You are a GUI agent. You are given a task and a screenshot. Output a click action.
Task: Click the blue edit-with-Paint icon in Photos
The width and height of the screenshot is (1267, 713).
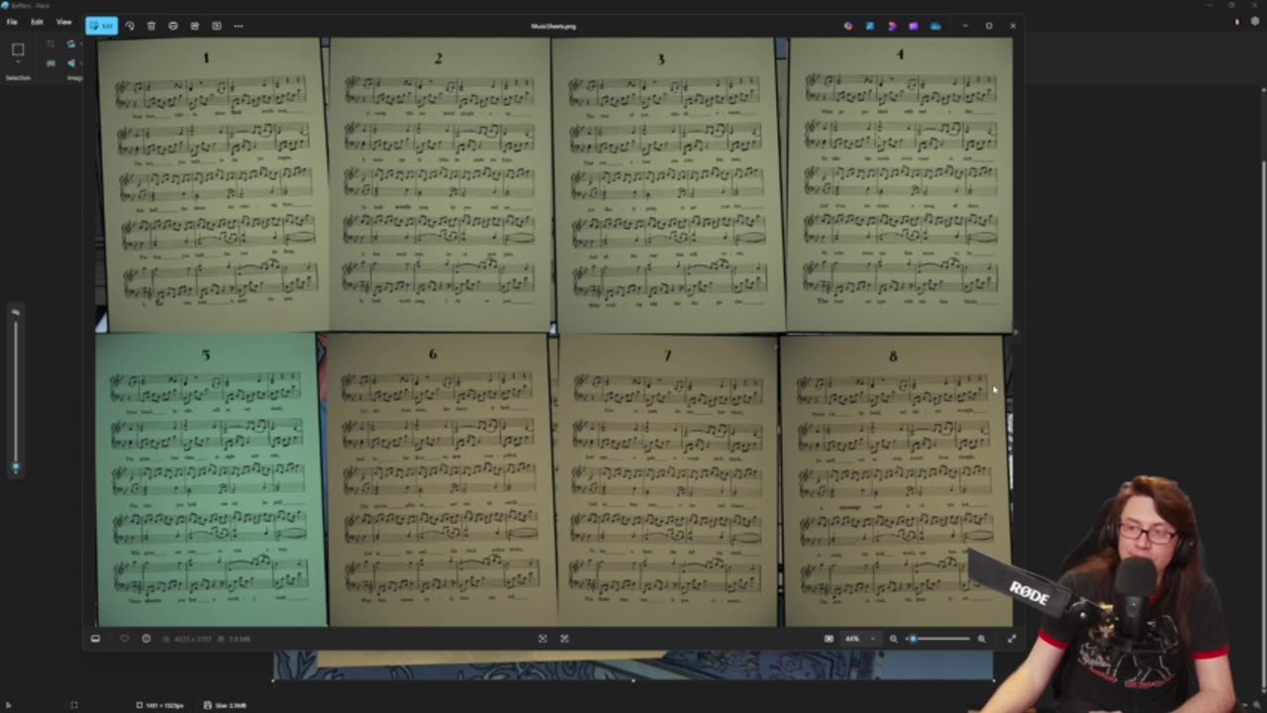click(x=870, y=26)
